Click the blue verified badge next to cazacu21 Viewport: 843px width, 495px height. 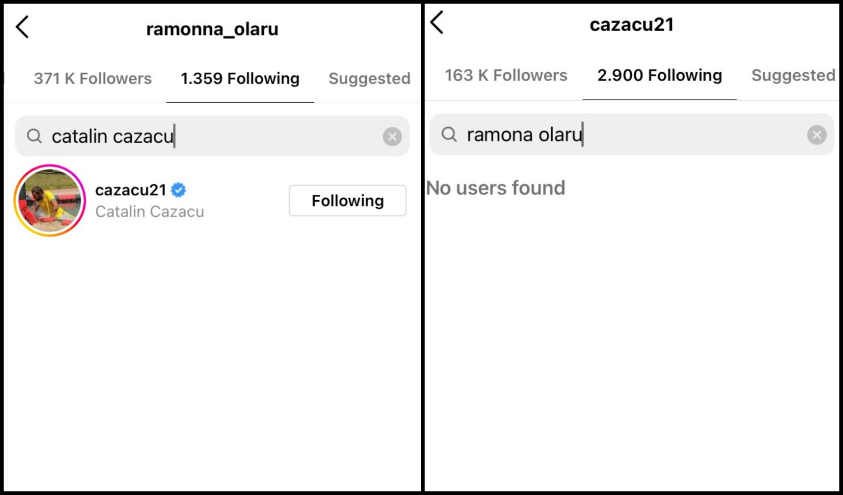[178, 190]
